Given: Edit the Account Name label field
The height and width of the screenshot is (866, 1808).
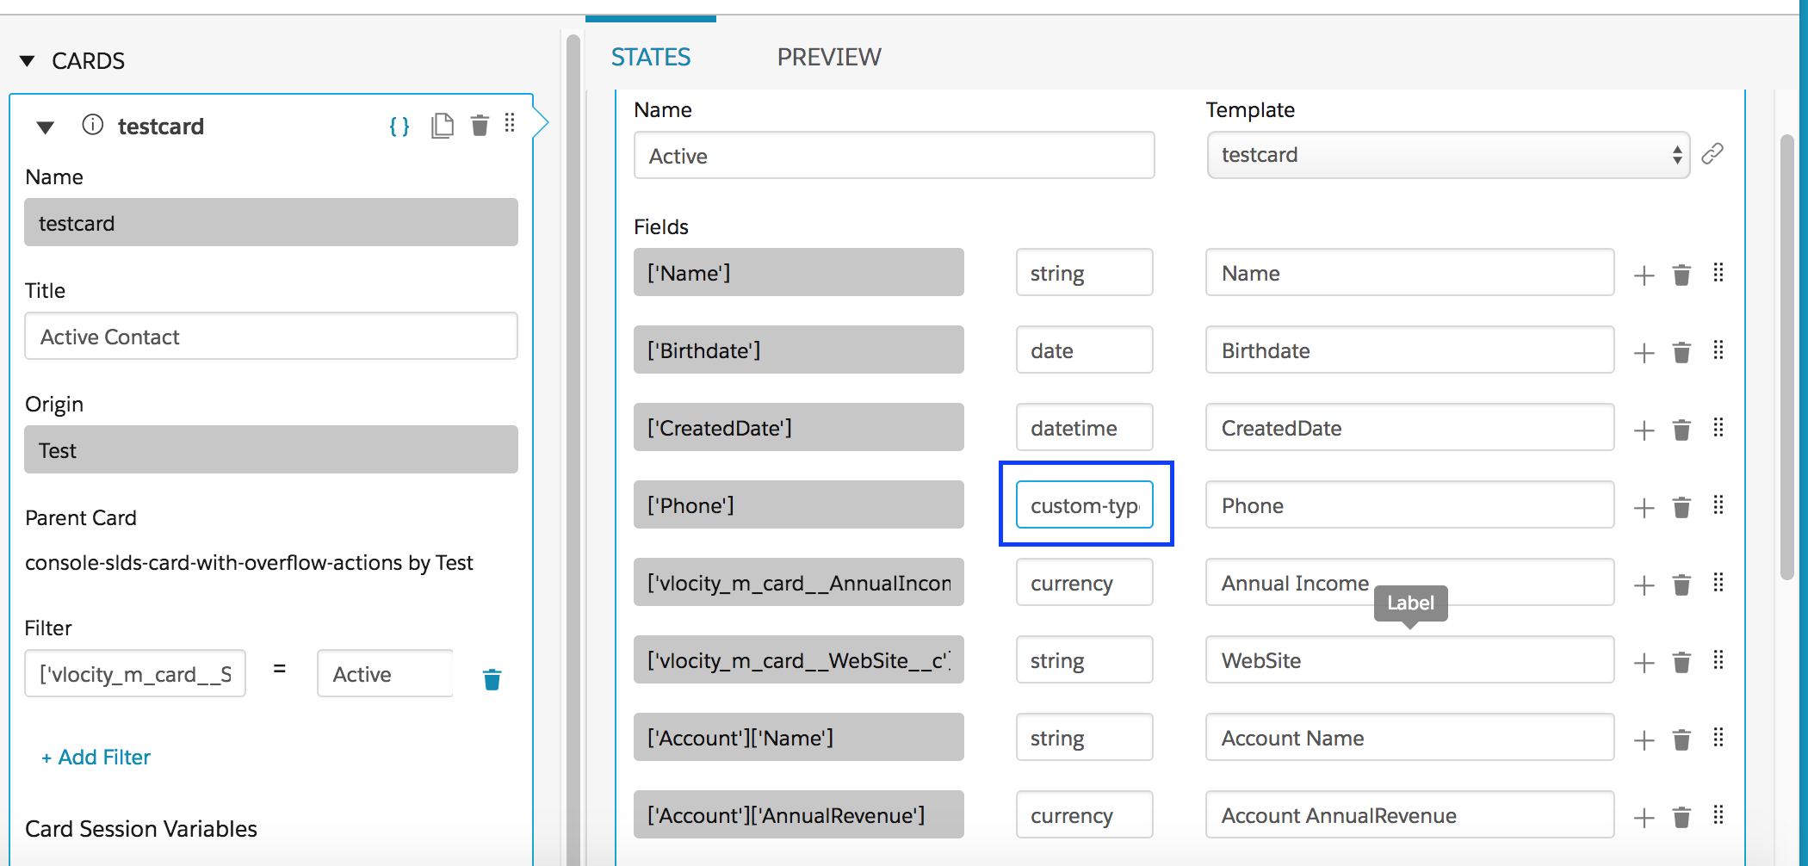Looking at the screenshot, I should [1409, 737].
